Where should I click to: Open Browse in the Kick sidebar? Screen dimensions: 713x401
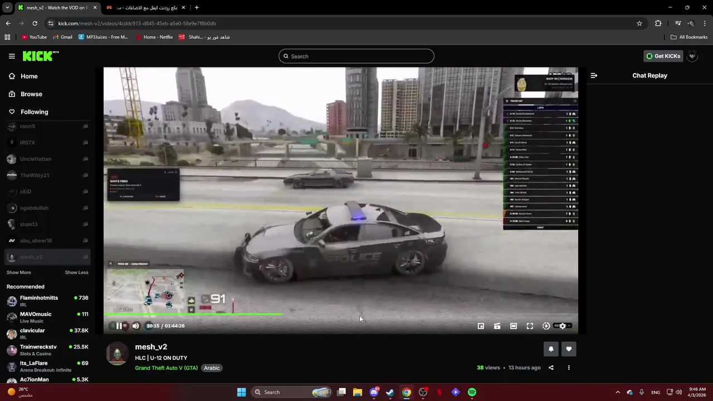31,94
